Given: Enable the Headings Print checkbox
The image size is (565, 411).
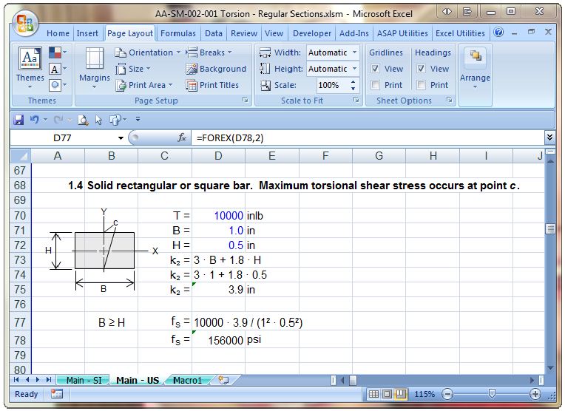Looking at the screenshot, I should pos(422,85).
